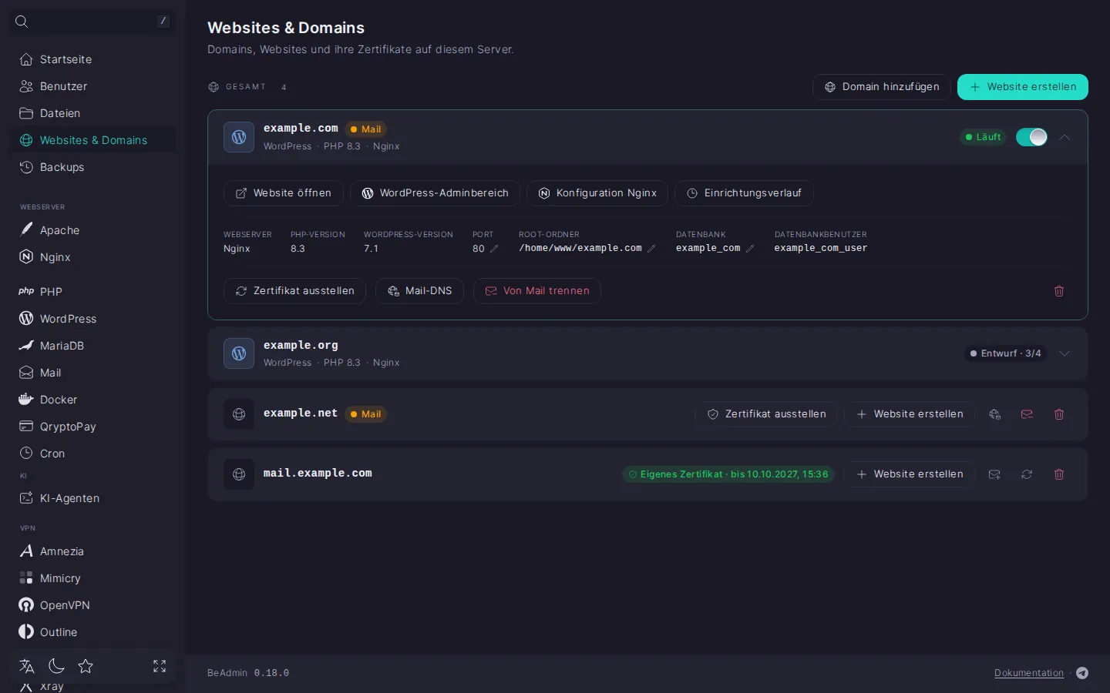Toggle the example.com running switch off

pyautogui.click(x=1031, y=137)
